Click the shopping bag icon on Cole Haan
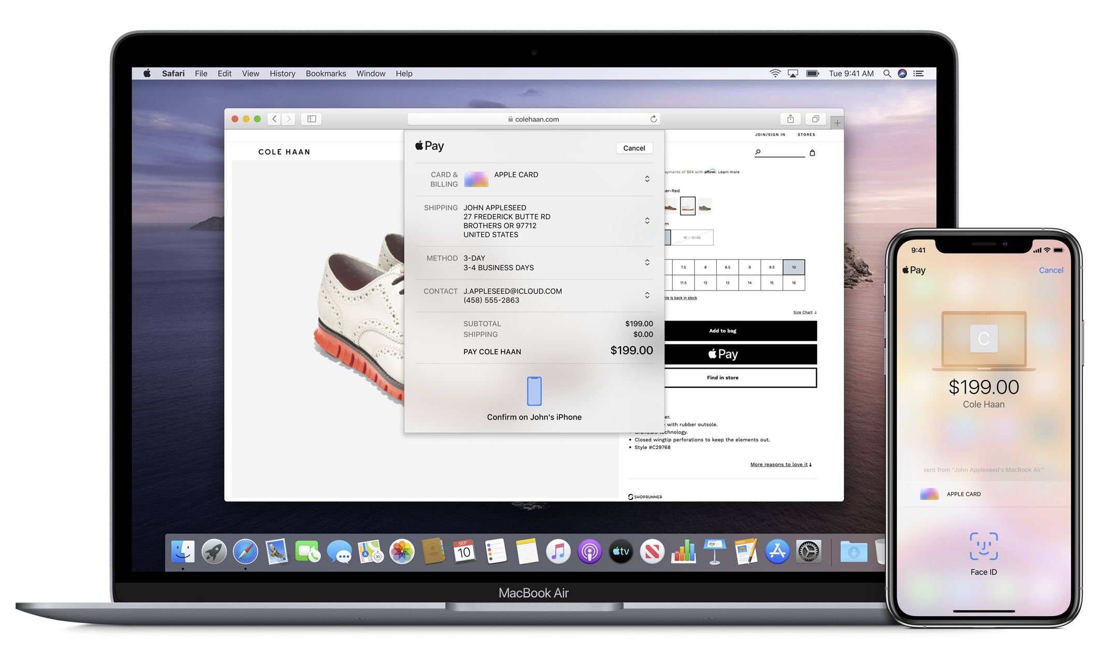 click(x=812, y=153)
